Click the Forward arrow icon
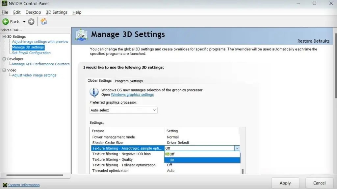 tap(31, 22)
